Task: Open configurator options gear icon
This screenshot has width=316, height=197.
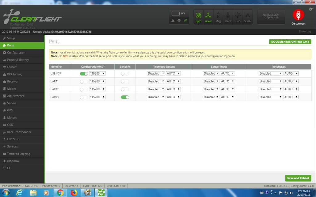Action: [x=311, y=9]
